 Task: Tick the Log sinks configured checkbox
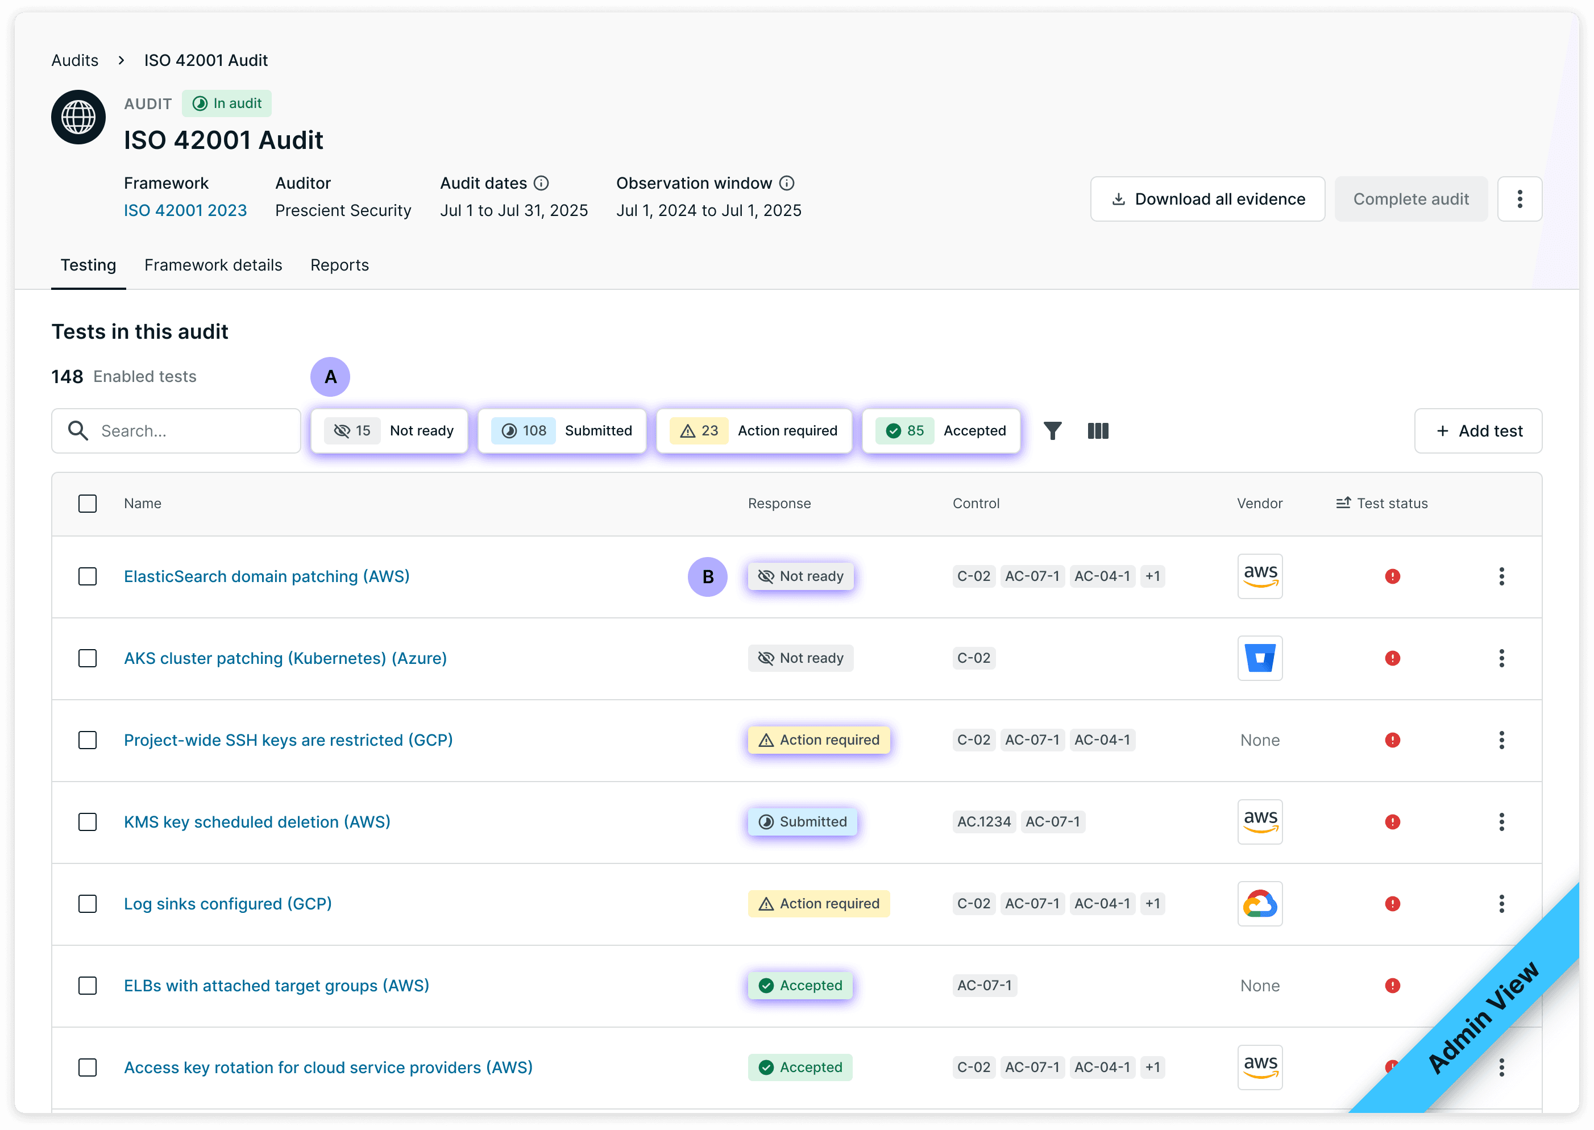point(88,903)
